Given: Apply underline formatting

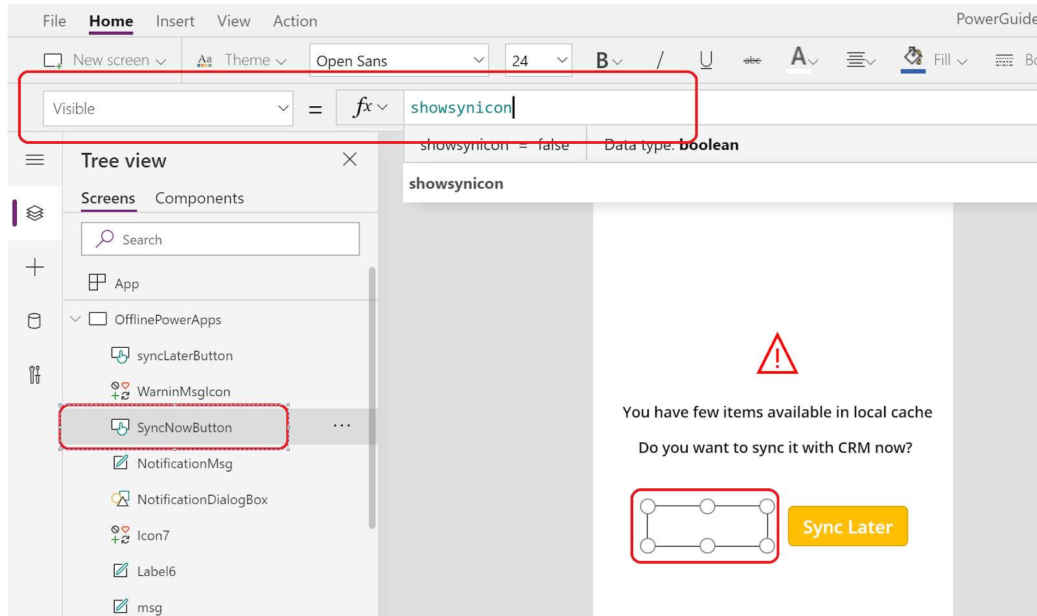Looking at the screenshot, I should (705, 60).
